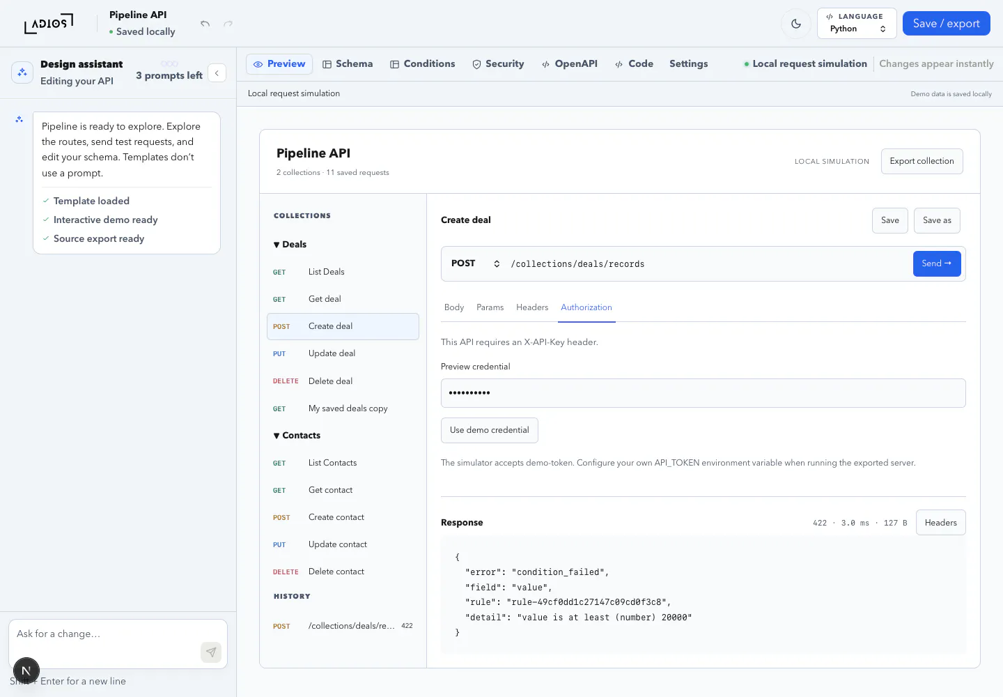
Task: Redo the last change
Action: (228, 24)
